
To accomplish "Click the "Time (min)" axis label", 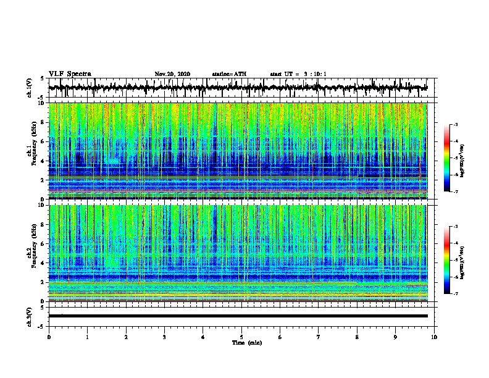I will [x=247, y=343].
